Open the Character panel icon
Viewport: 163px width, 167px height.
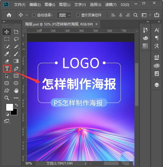point(157,30)
